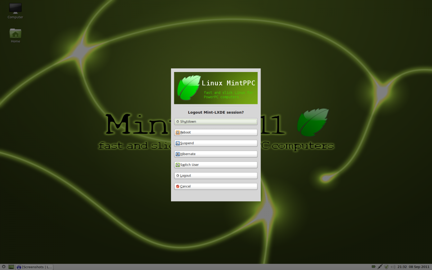Select the Suspend option
Image resolution: width=432 pixels, height=270 pixels.
216,143
